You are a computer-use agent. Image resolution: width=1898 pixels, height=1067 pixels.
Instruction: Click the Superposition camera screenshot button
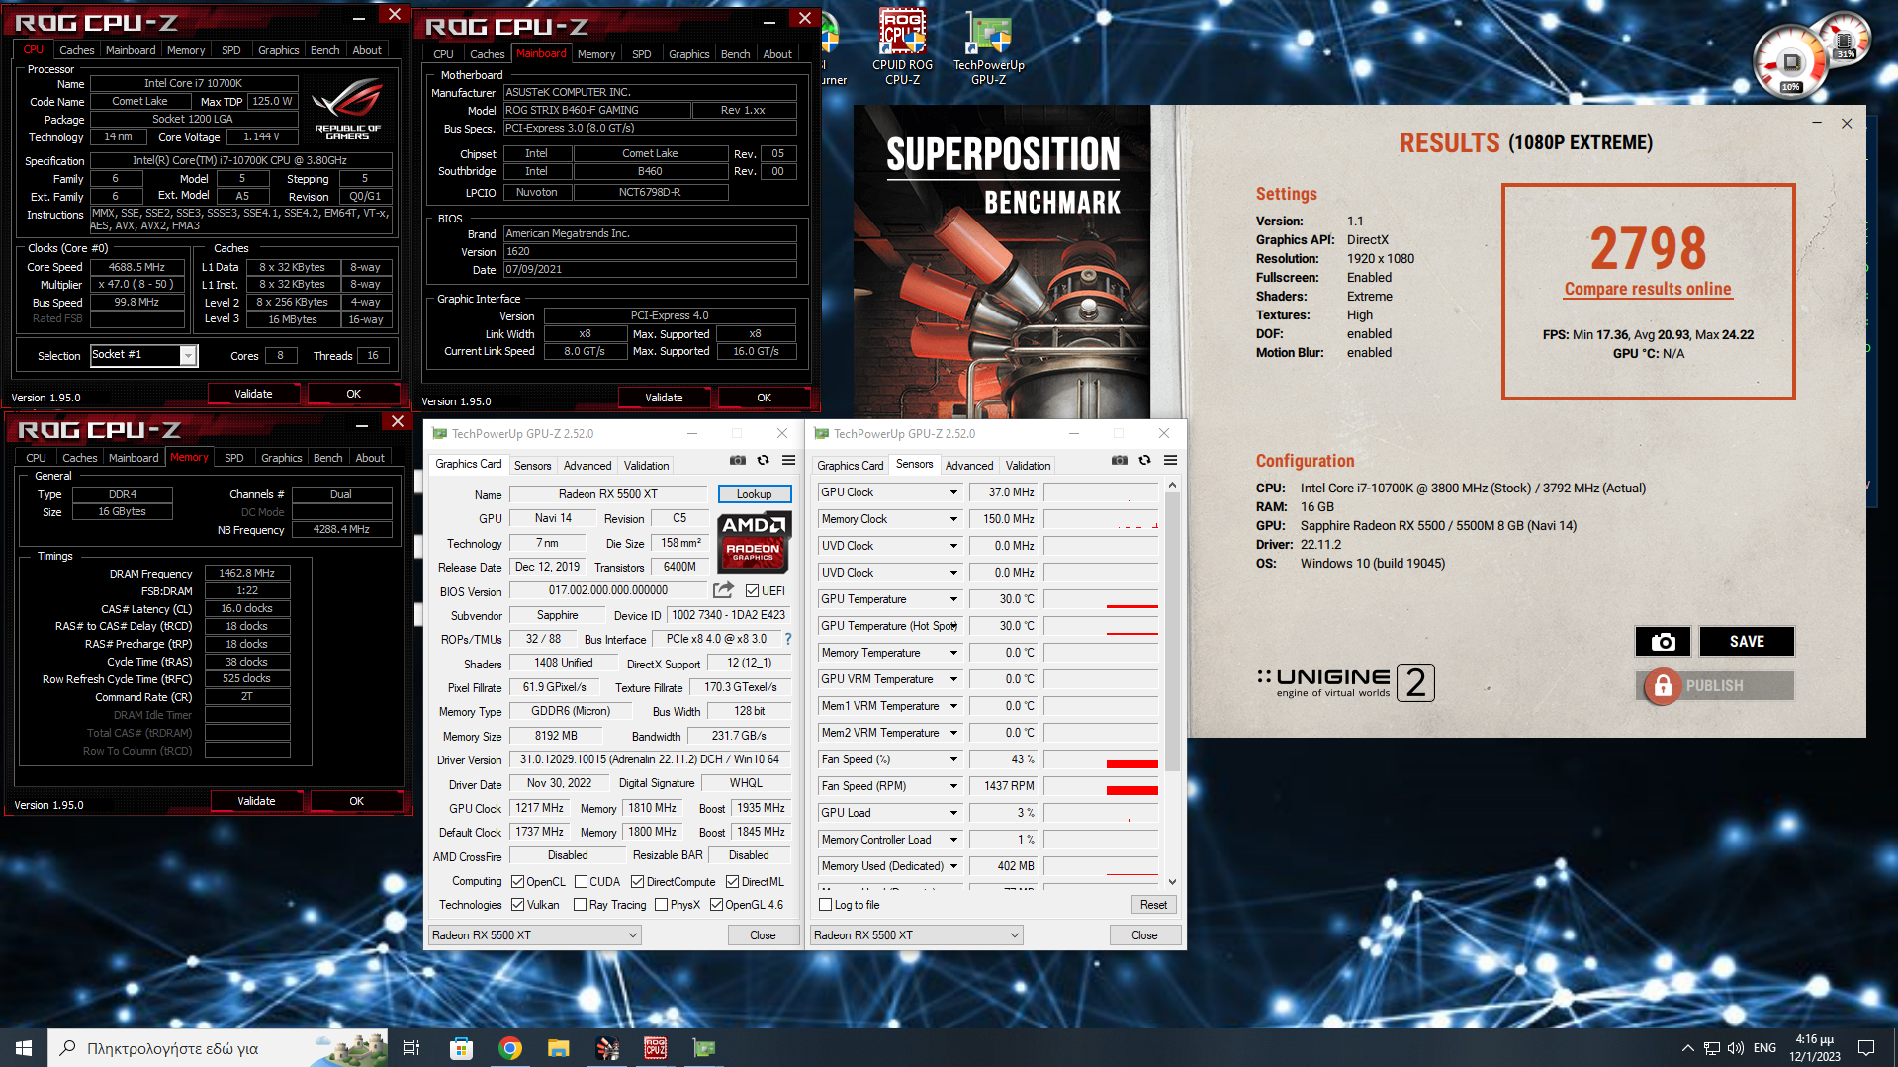[1663, 642]
